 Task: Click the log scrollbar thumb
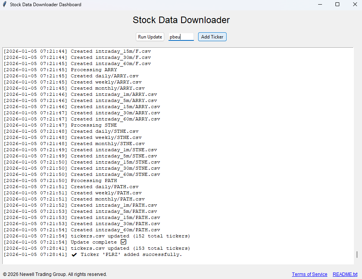tap(357, 254)
